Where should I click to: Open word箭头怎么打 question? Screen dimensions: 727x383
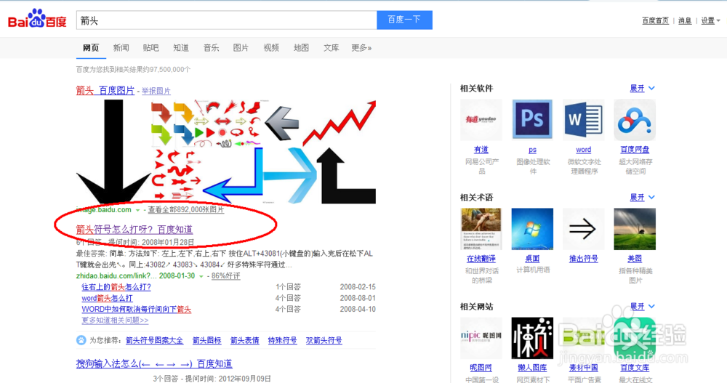[x=107, y=298]
